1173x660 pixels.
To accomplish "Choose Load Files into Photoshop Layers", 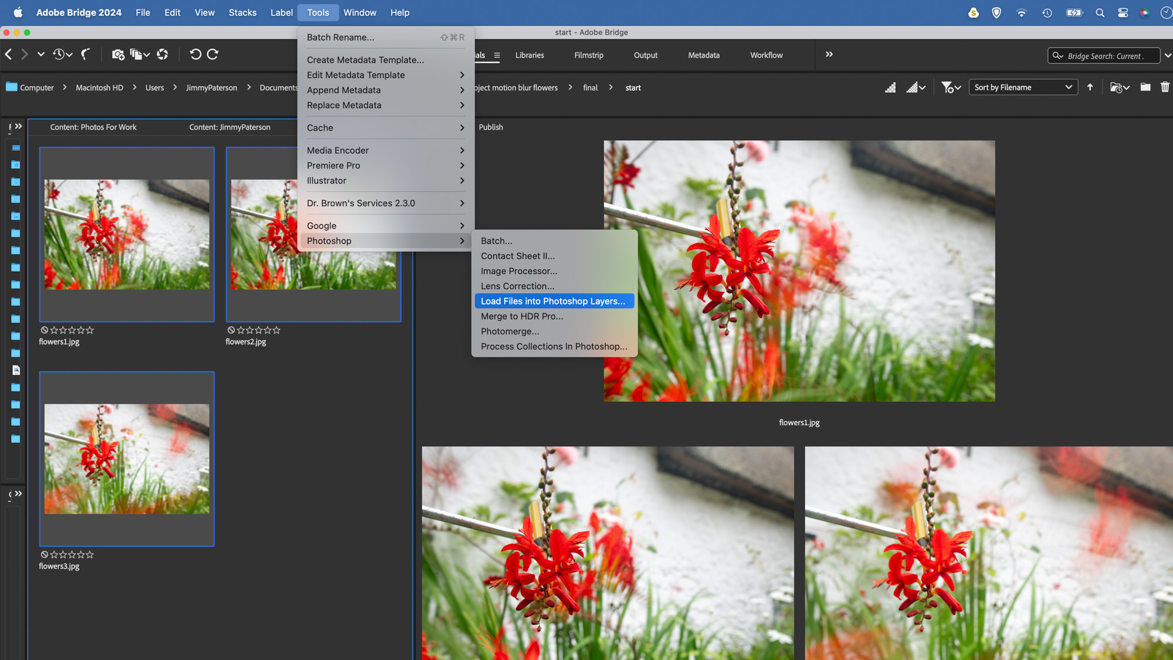I will (x=553, y=301).
